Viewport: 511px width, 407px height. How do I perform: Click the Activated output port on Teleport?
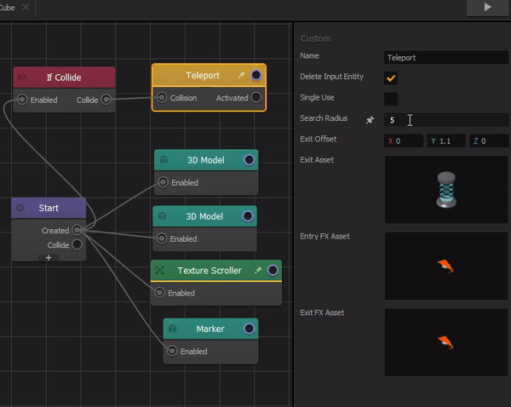pos(256,97)
